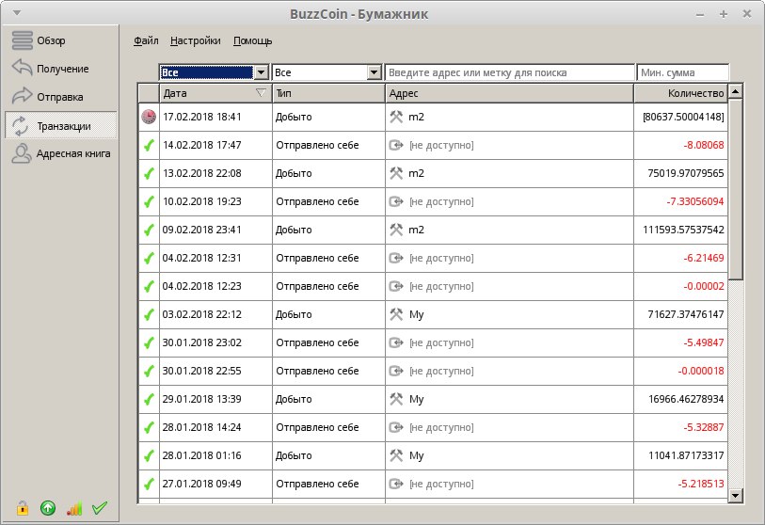Select amount 16966.46278934

click(x=685, y=399)
